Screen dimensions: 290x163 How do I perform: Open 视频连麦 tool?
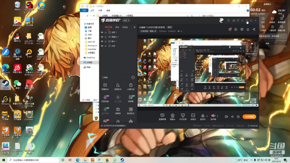[105, 99]
